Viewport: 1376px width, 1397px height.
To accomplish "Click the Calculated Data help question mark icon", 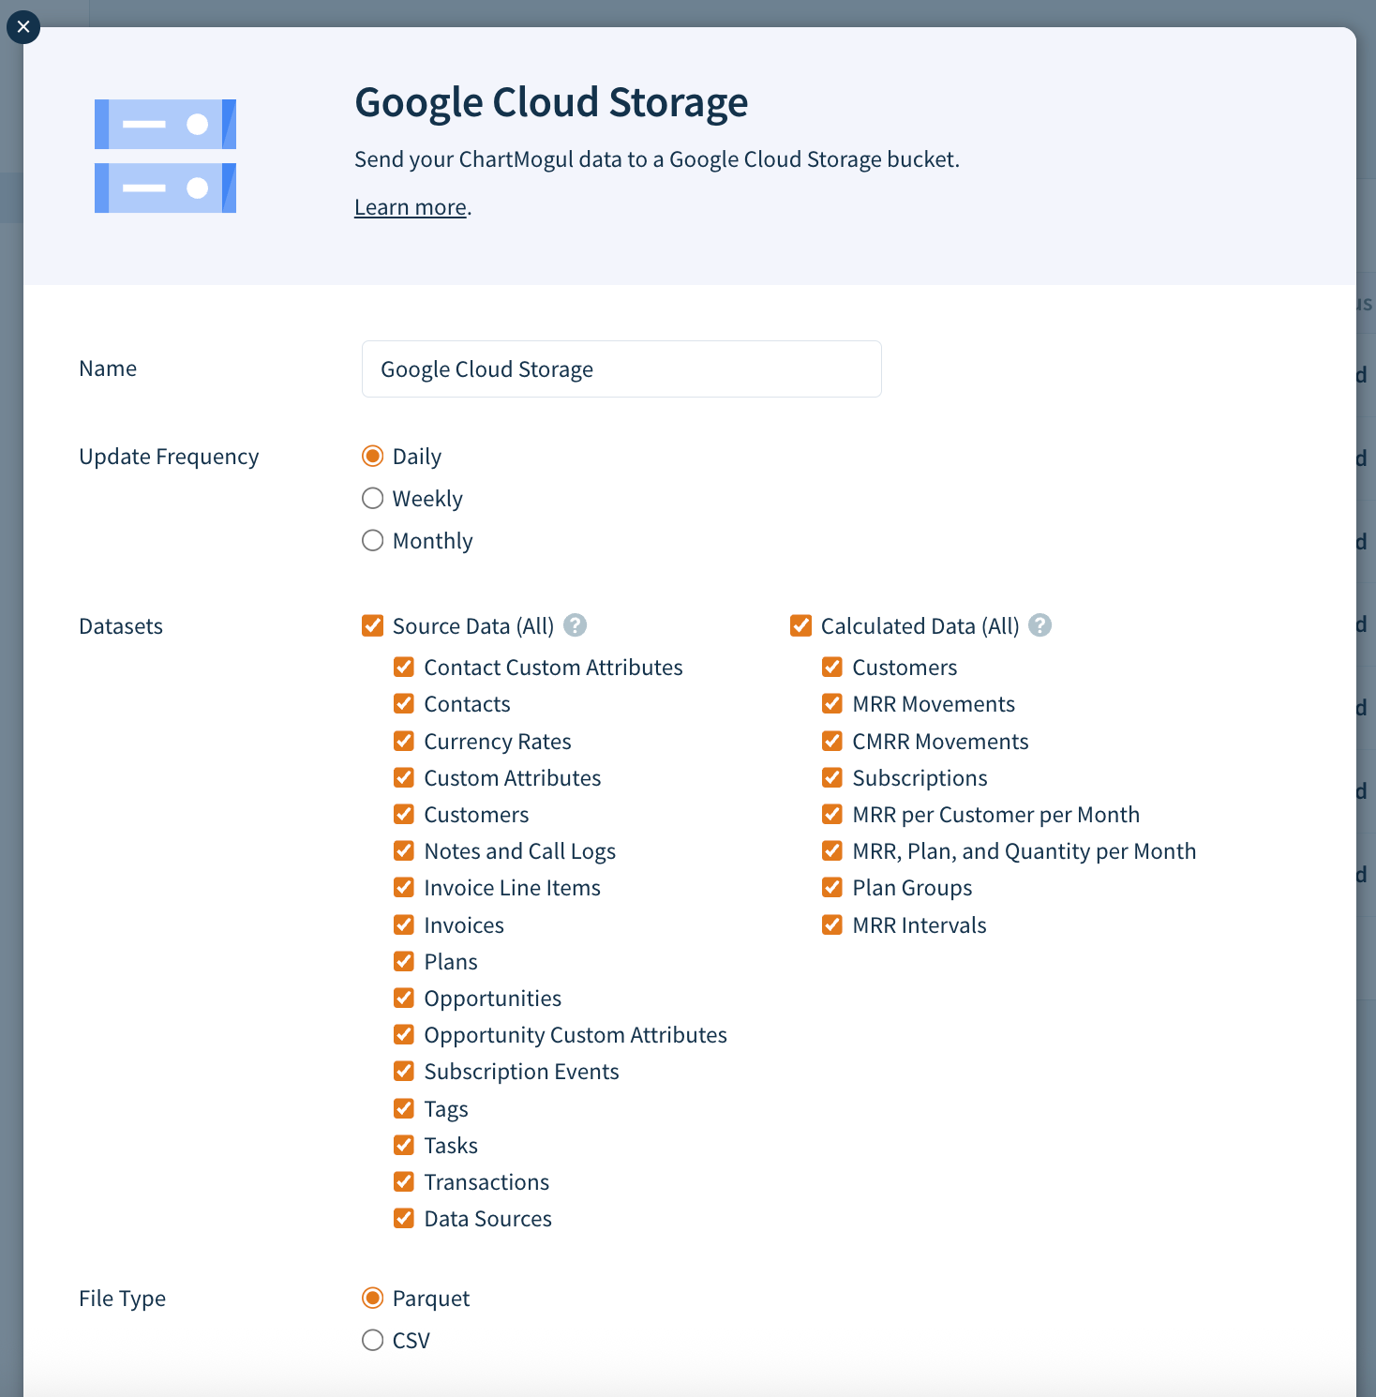I will tap(1039, 625).
